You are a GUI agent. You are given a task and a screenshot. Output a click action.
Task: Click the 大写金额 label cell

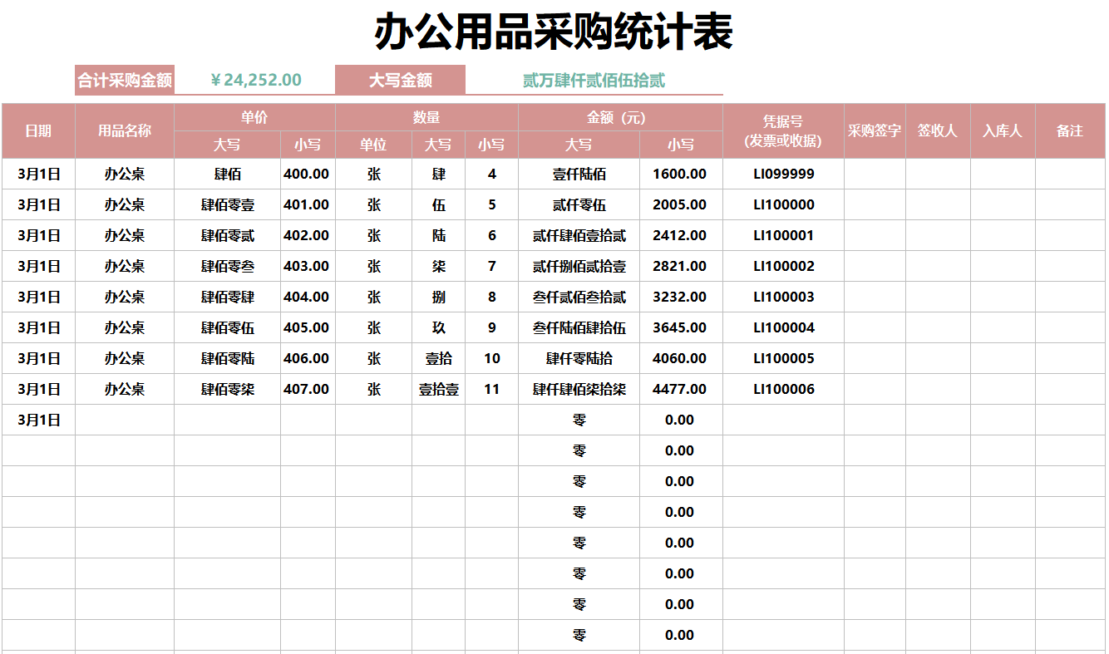400,80
